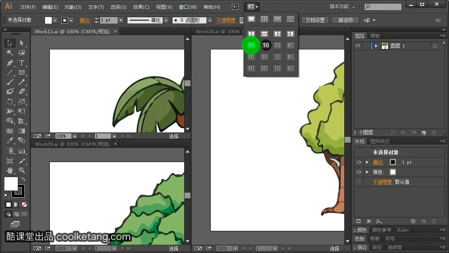Activate the Zoom tool

[x=22, y=170]
